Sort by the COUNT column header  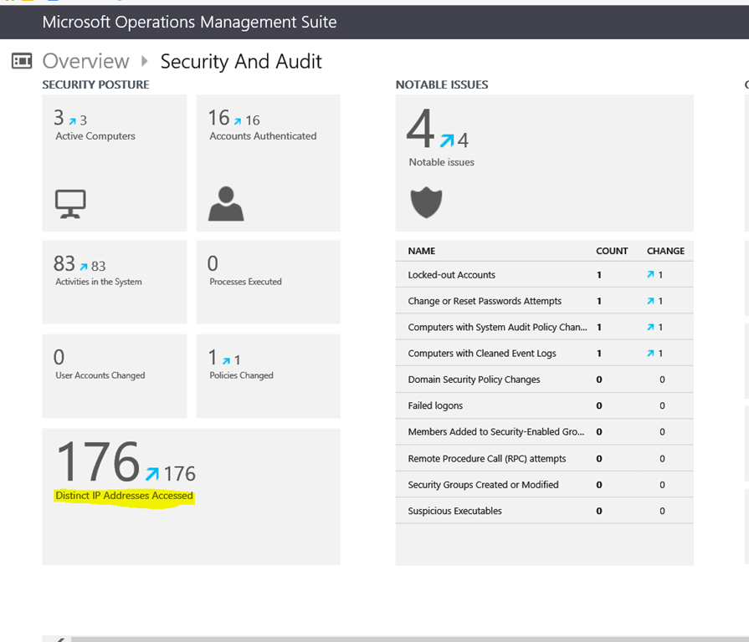coord(612,251)
